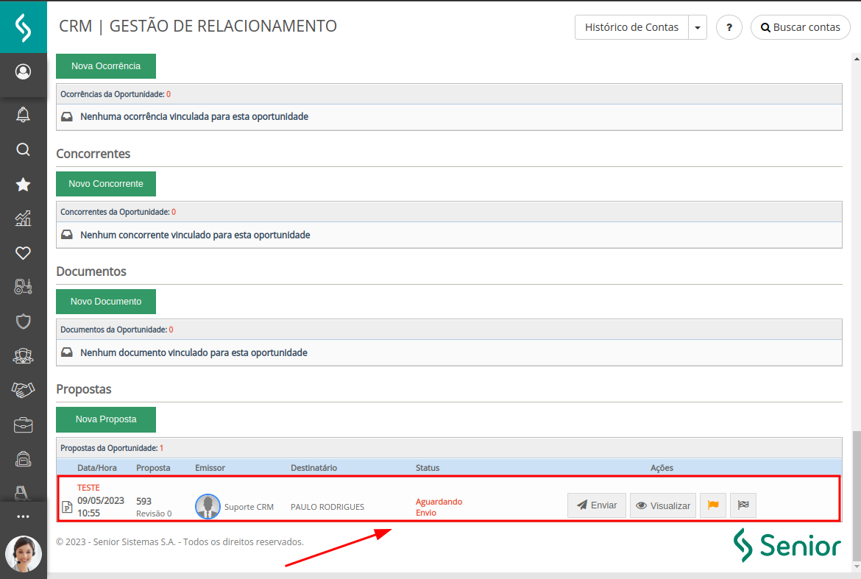This screenshot has height=579, width=861.
Task: Click the Destinatário column header
Action: (x=313, y=468)
